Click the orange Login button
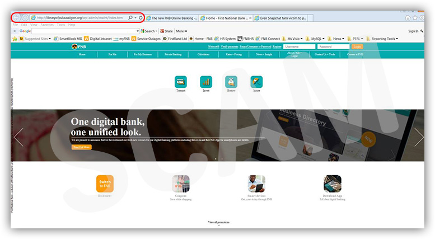The height and width of the screenshot is (239, 435). click(357, 46)
